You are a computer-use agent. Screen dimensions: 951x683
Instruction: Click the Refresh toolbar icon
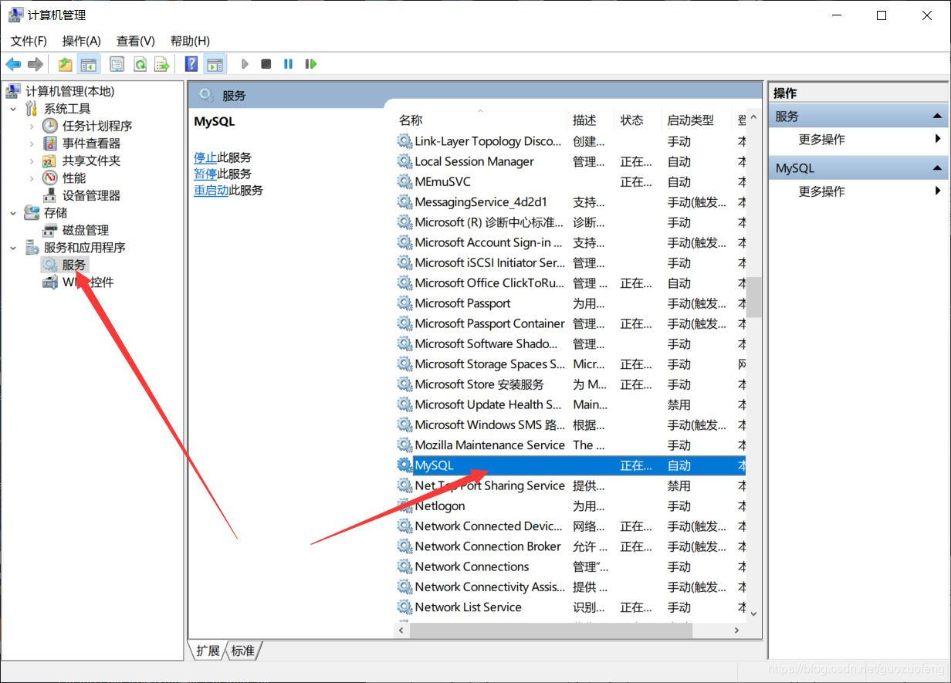(x=140, y=64)
